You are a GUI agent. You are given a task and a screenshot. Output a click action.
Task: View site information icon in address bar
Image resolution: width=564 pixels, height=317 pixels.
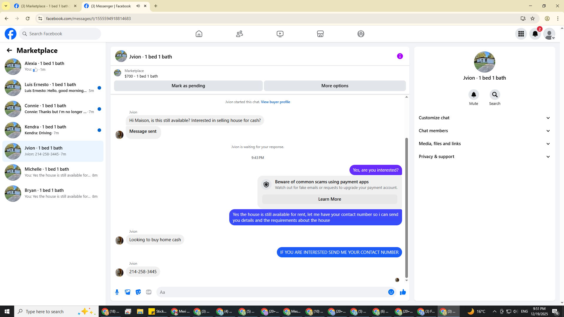pos(40,19)
